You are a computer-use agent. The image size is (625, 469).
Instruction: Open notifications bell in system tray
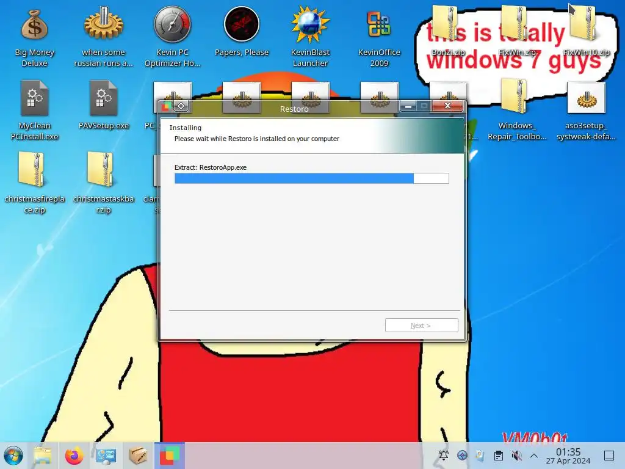444,455
